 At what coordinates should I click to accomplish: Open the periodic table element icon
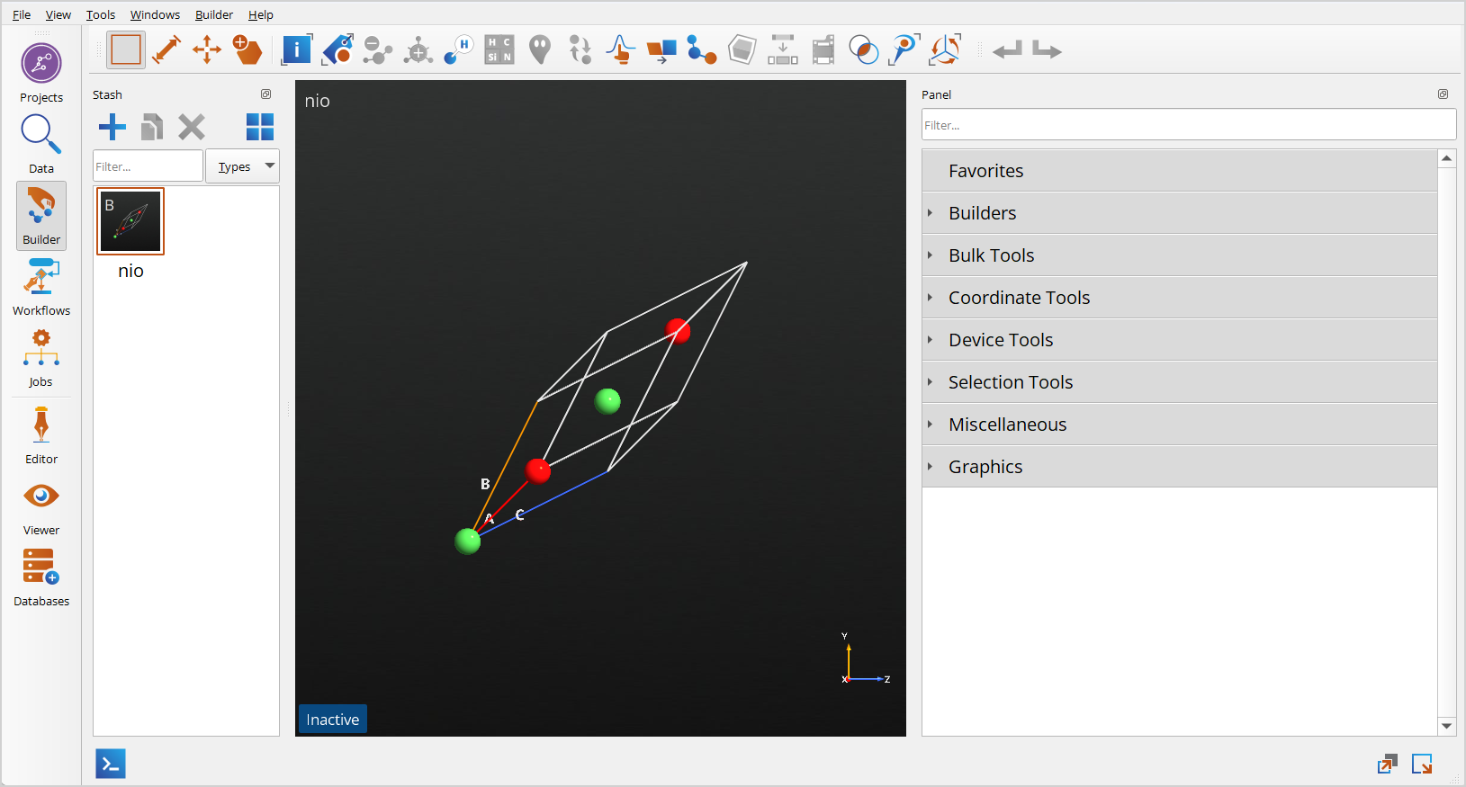[x=499, y=49]
